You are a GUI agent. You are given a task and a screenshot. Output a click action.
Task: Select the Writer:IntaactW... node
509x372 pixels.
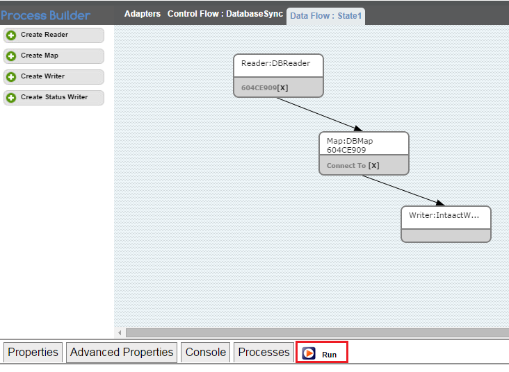click(446, 216)
